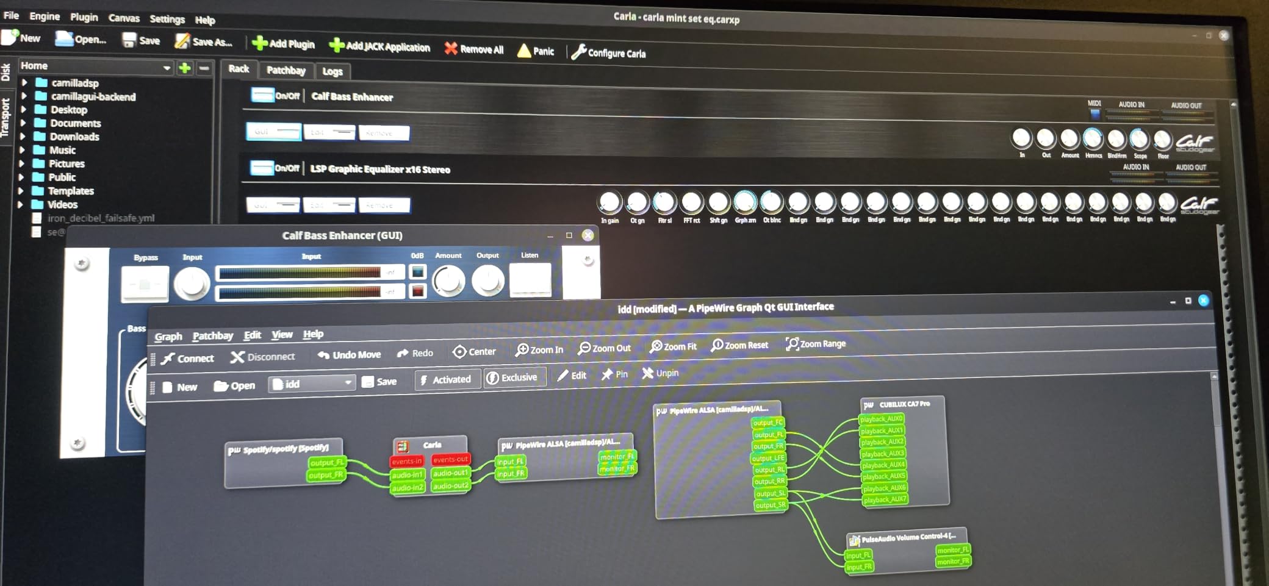Viewport: 1269px width, 586px height.
Task: Open Carla's Canvas menu
Action: pos(124,18)
